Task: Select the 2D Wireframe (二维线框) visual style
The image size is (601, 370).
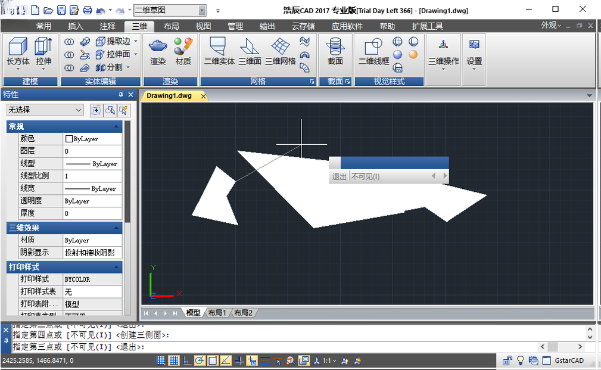Action: tap(373, 51)
